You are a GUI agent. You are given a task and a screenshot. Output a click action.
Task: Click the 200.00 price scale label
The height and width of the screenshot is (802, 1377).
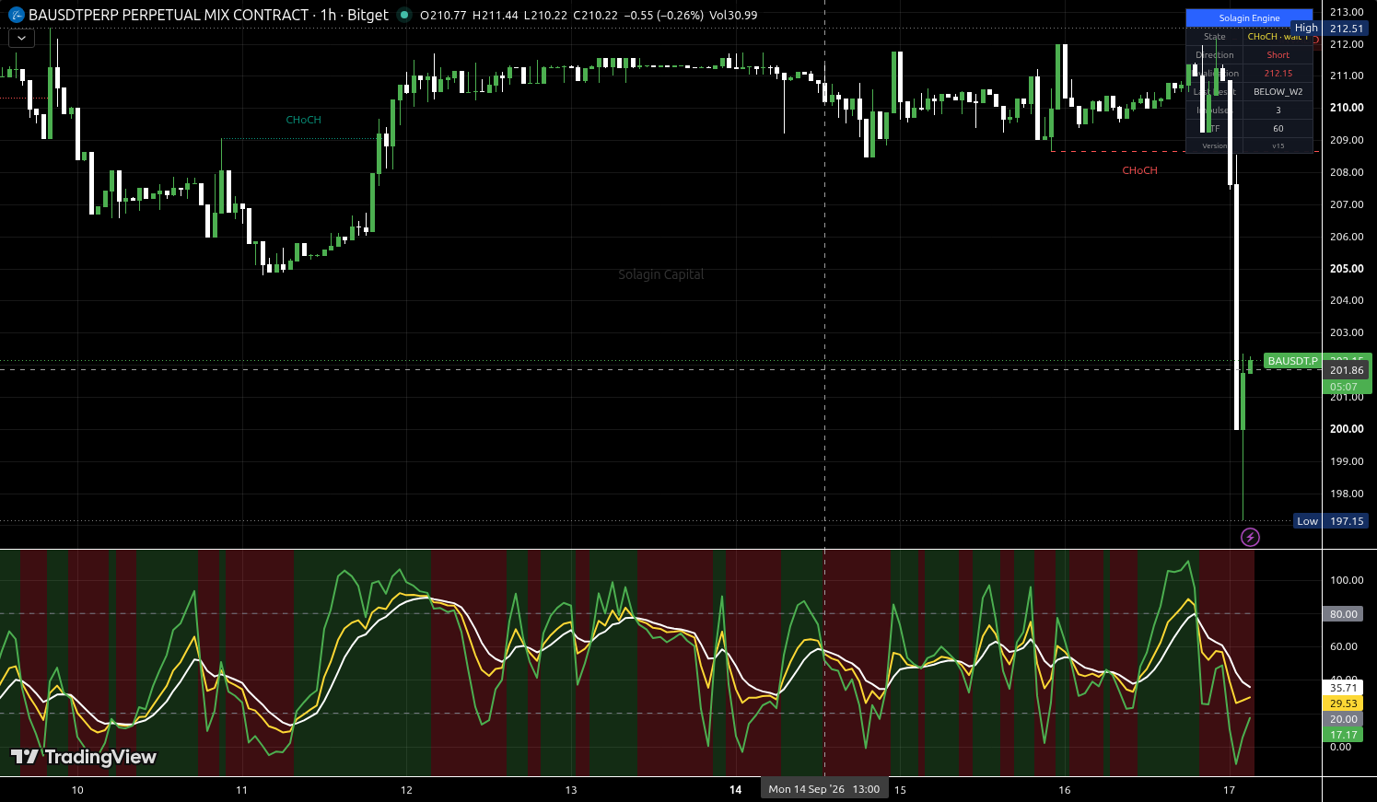[1347, 429]
